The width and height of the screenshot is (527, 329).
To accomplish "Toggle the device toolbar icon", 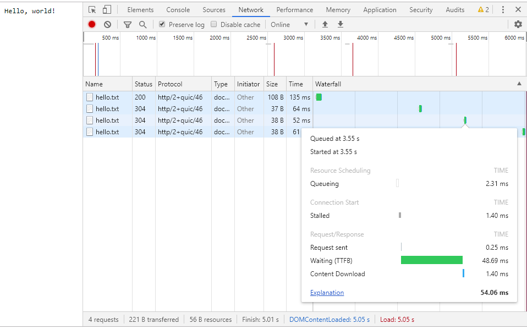I will click(x=107, y=10).
